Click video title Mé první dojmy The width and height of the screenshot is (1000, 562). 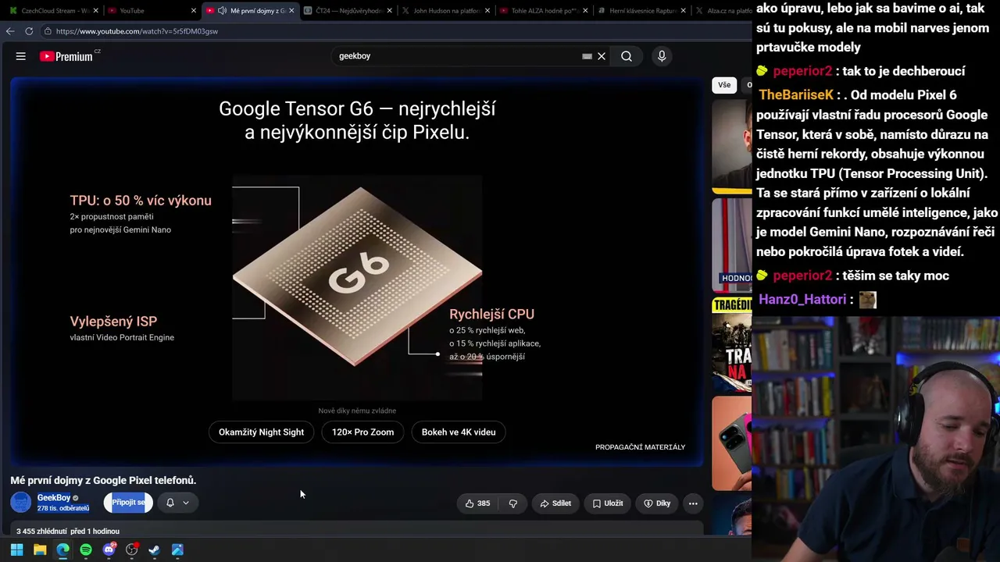(103, 480)
